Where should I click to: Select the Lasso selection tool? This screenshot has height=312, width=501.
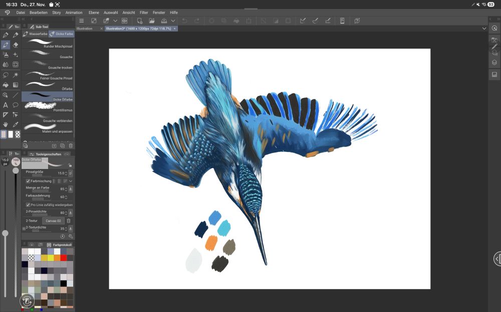pos(6,74)
